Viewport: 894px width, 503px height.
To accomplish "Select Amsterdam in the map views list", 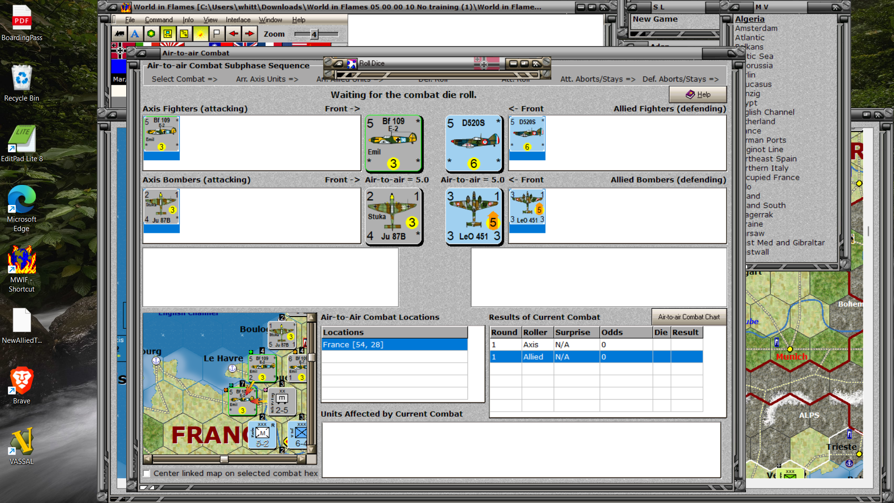I will tap(756, 28).
